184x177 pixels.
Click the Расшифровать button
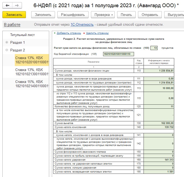pyautogui.click(x=73, y=15)
